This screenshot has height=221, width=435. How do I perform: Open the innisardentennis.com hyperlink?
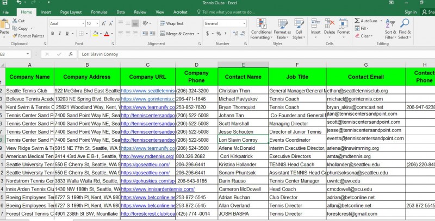(x=158, y=189)
